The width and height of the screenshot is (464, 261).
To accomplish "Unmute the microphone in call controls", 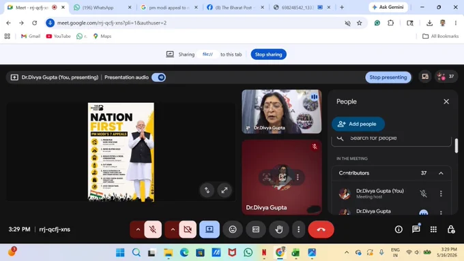I will click(153, 230).
